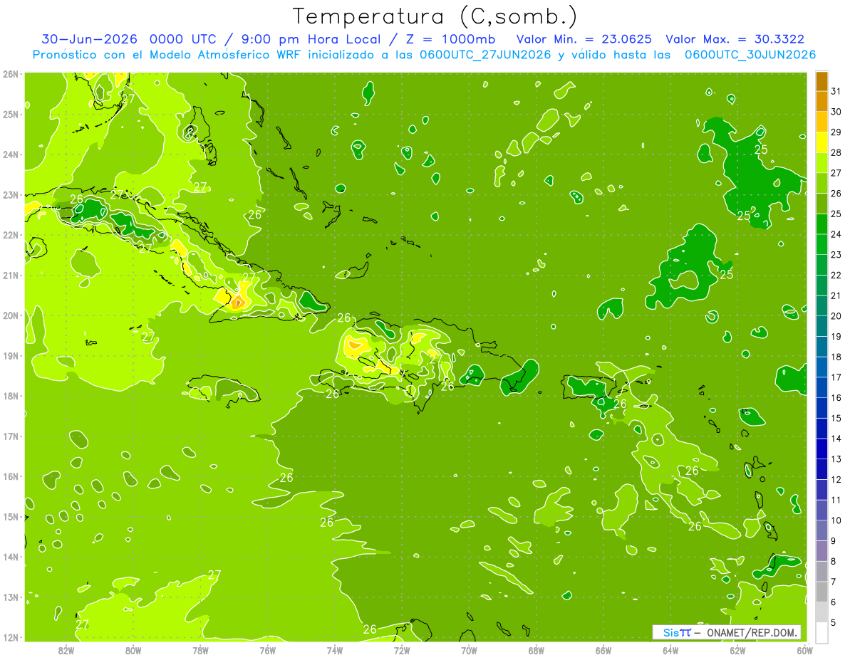Click the 18N latitude axis label
This screenshot has width=855, height=660.
11,396
